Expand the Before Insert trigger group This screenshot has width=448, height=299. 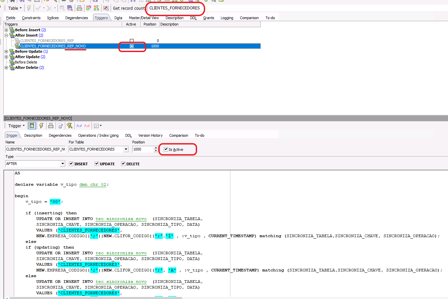[6, 30]
